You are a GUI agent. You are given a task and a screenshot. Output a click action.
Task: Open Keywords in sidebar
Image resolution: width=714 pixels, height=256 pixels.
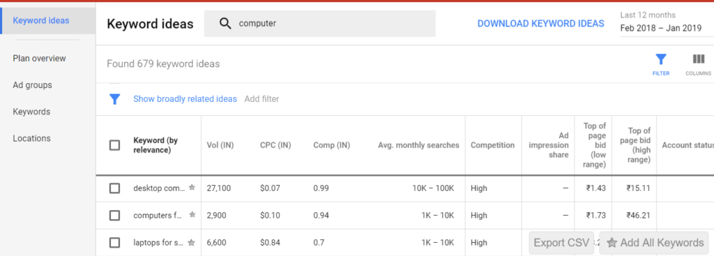[31, 112]
